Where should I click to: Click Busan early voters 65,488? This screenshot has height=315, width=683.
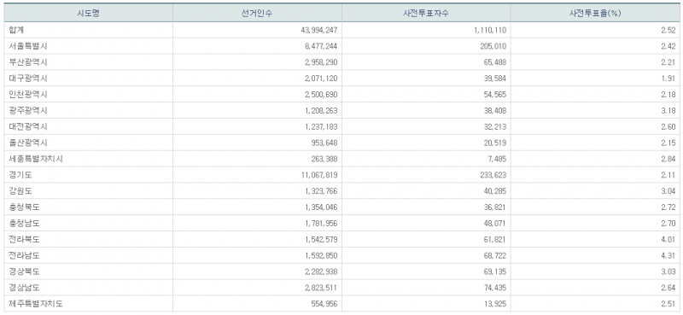pyautogui.click(x=495, y=62)
